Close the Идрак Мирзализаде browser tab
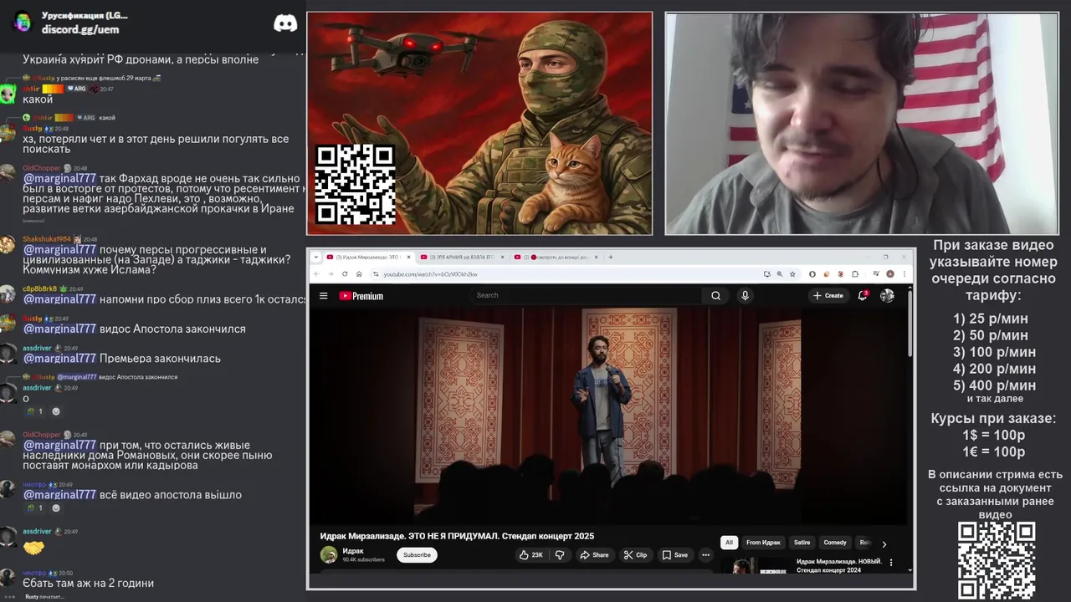This screenshot has height=602, width=1071. (x=409, y=257)
